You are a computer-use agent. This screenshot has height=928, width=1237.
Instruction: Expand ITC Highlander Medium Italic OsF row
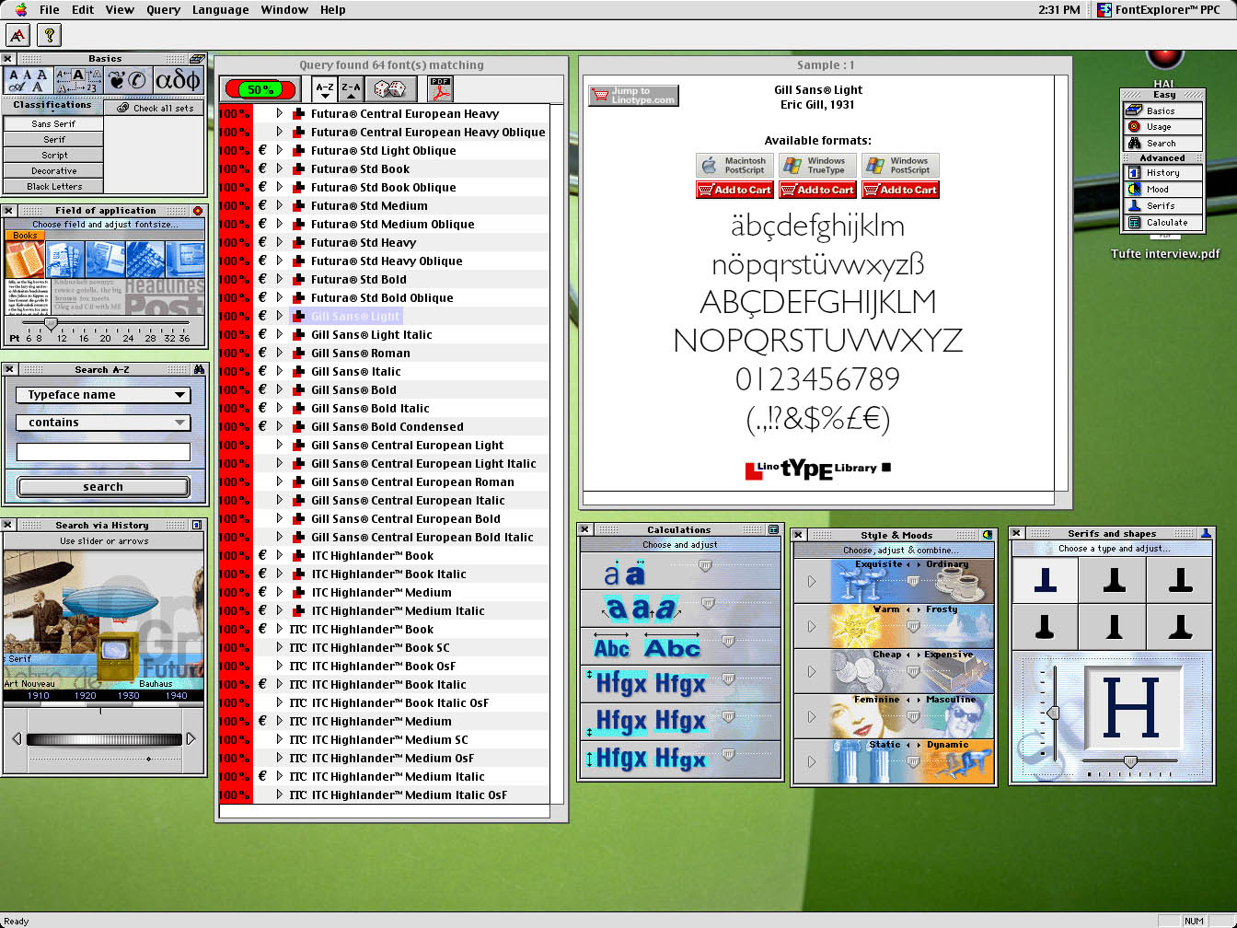pos(279,795)
